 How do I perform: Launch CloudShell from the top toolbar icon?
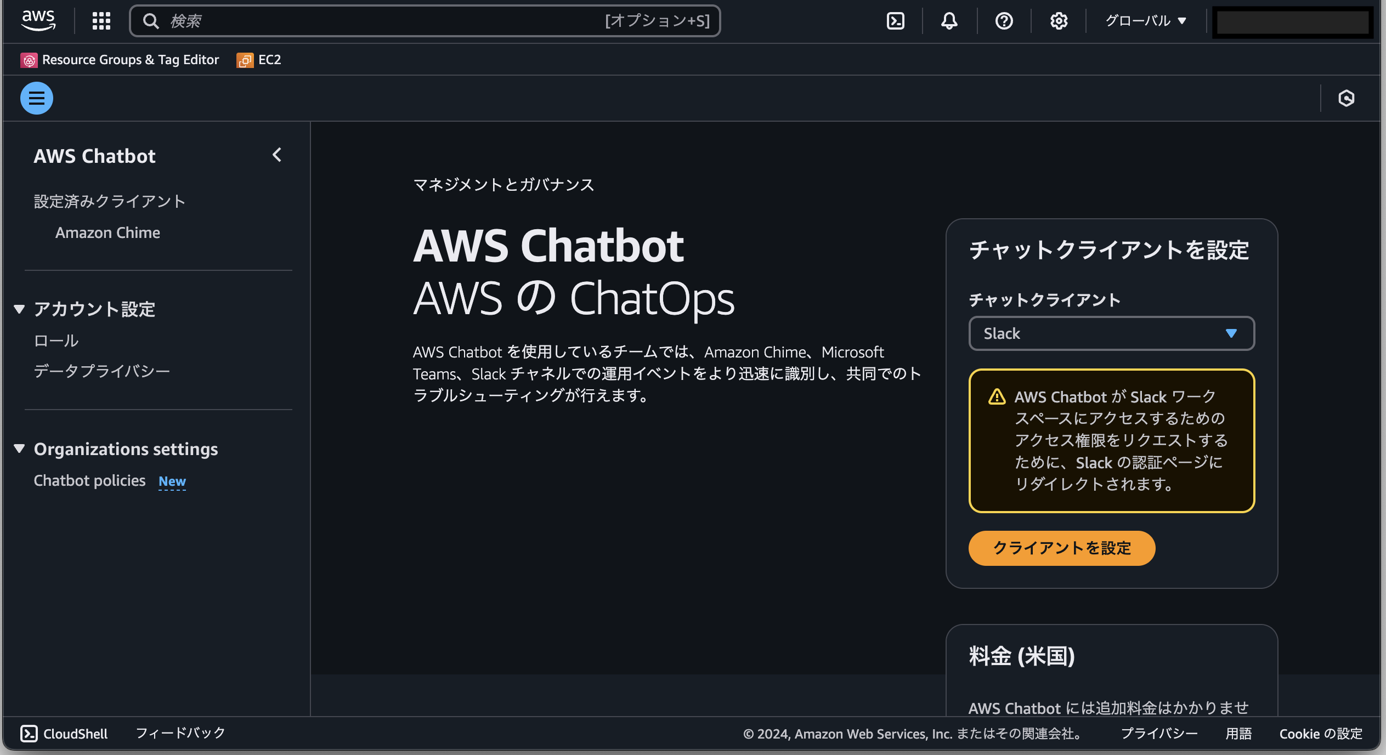click(895, 20)
